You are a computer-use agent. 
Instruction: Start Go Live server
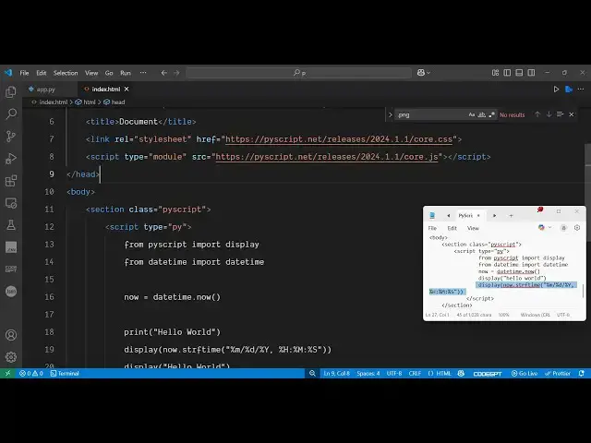click(525, 373)
